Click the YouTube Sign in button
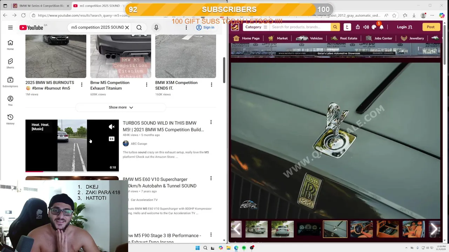Viewport: 449px width, 252px height. pyautogui.click(x=205, y=27)
